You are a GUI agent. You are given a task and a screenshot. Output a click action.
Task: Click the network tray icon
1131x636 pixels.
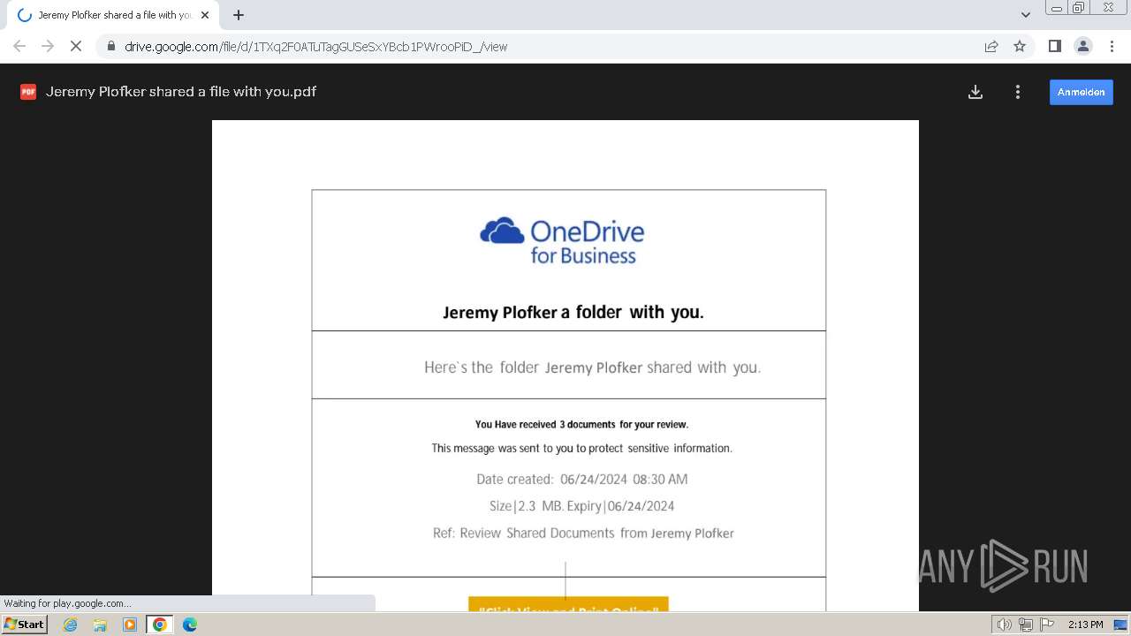[1026, 625]
